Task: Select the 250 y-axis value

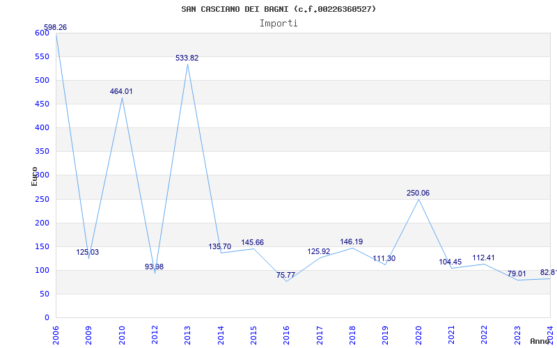Action: point(42,199)
